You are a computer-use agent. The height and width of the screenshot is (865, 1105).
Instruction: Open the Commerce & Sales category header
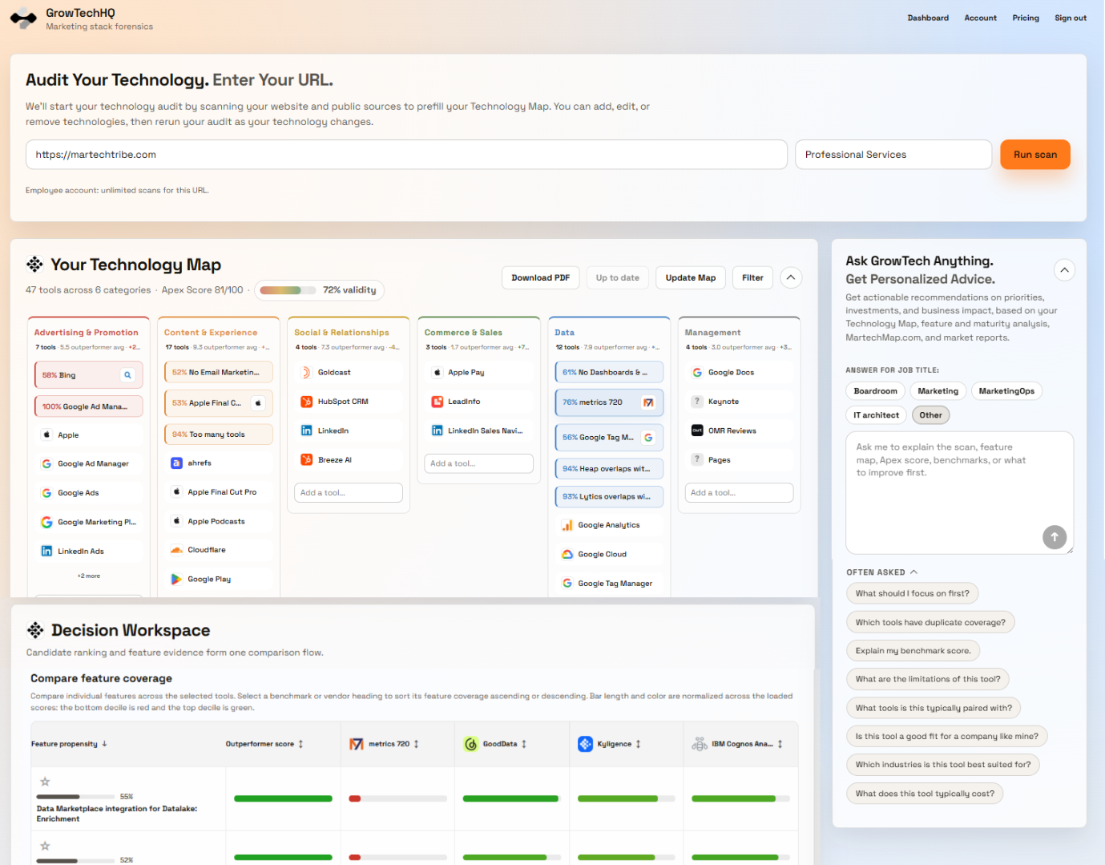463,333
